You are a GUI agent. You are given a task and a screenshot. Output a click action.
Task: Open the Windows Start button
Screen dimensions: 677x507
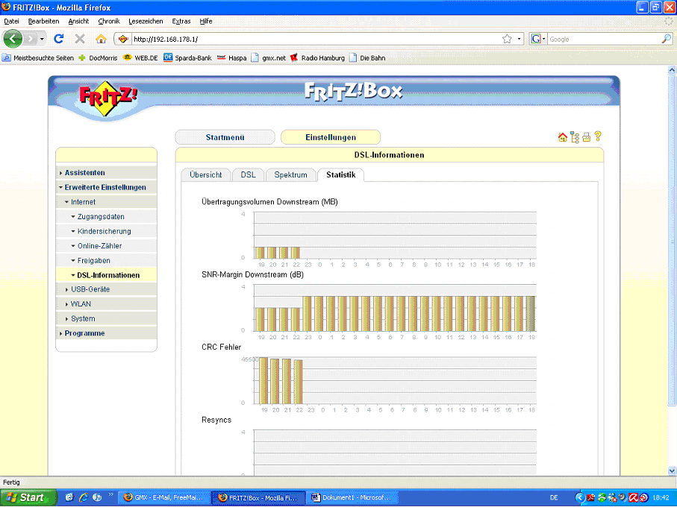pyautogui.click(x=28, y=497)
